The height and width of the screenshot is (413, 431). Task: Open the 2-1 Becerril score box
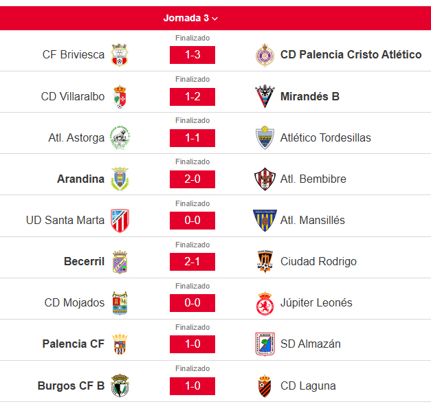tap(192, 262)
